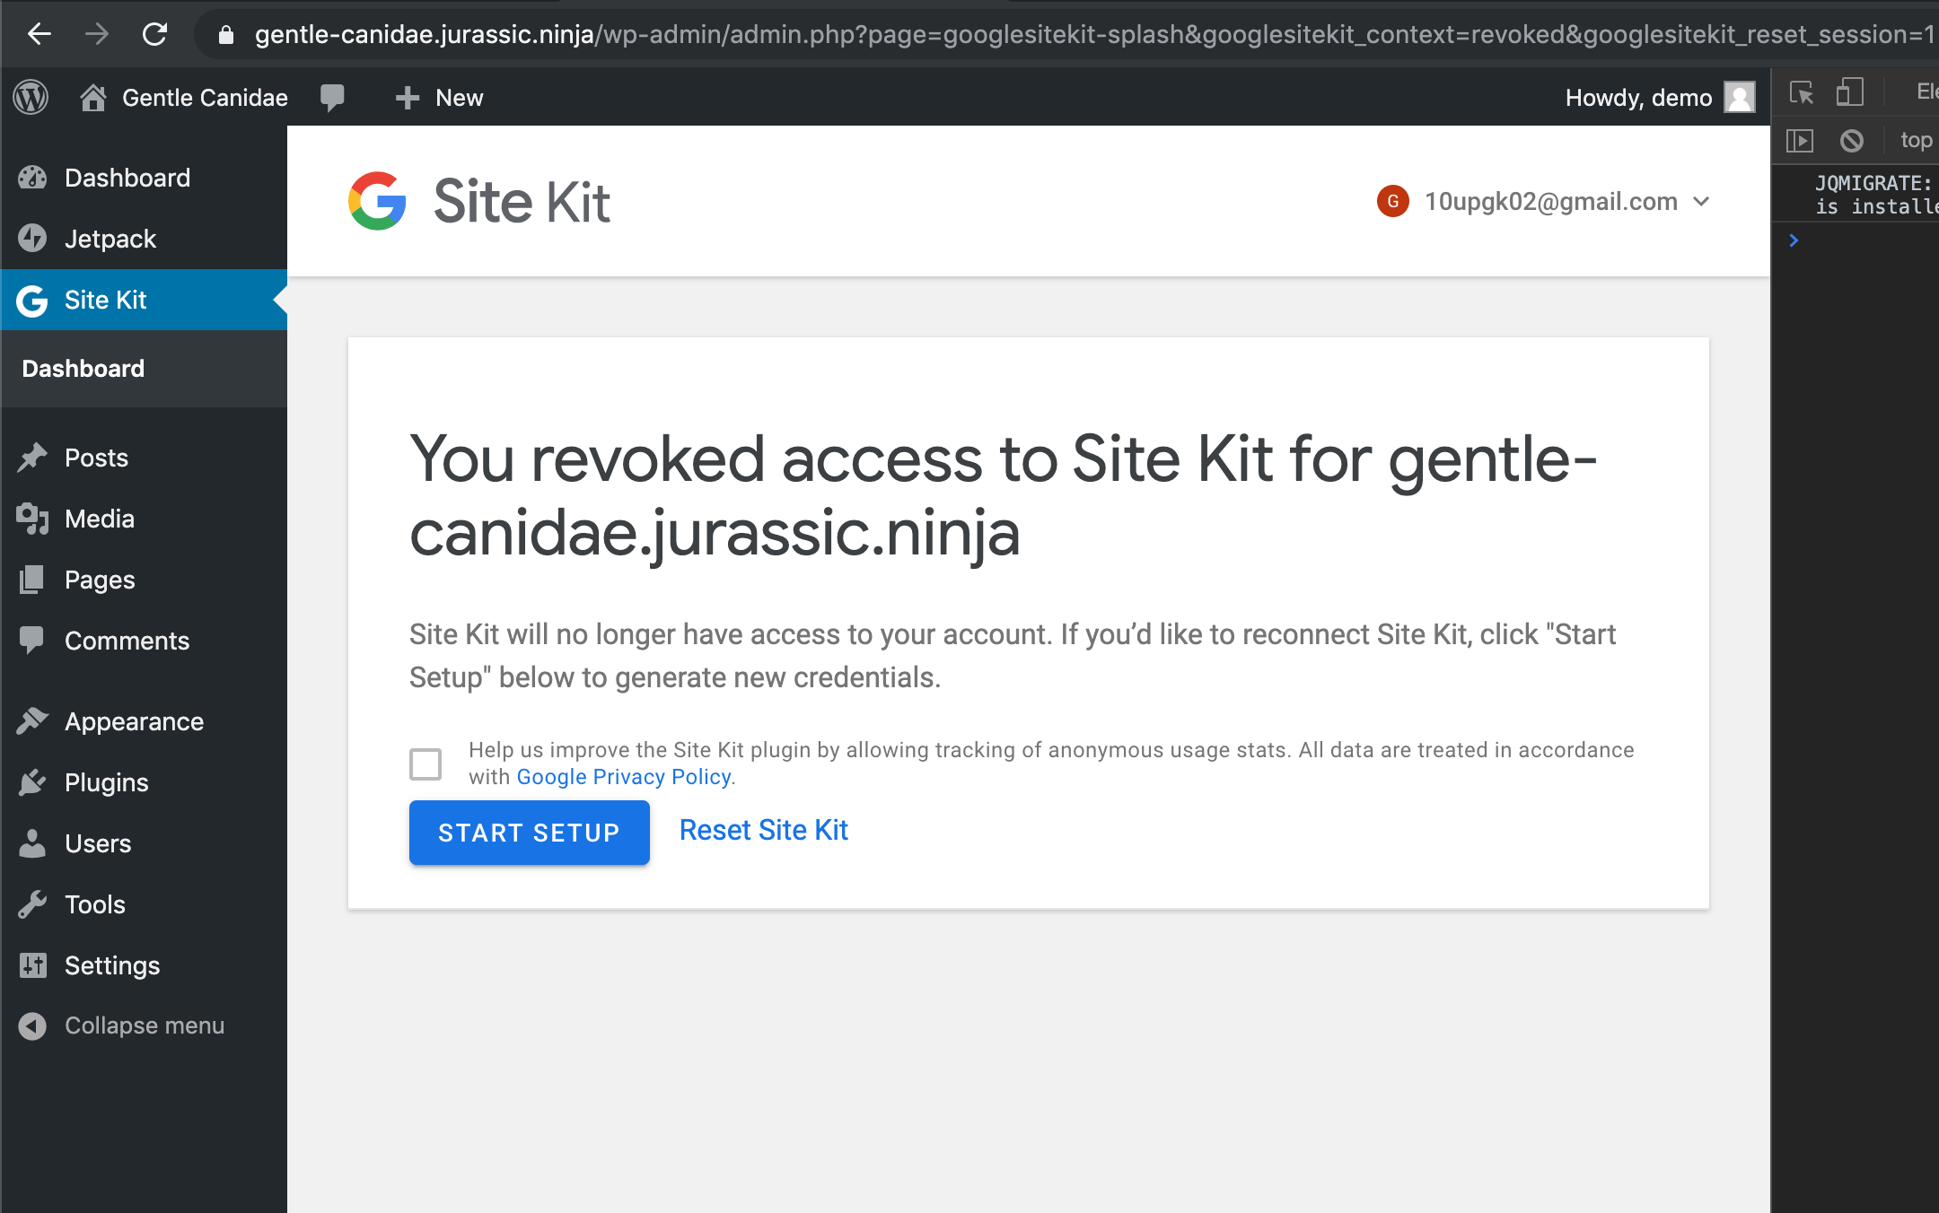Clear the DevTools console
1939x1213 pixels.
1851,141
